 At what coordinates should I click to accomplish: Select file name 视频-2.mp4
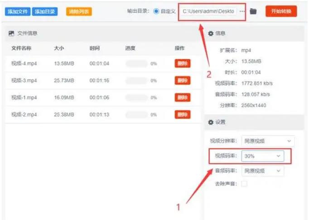pos(24,115)
